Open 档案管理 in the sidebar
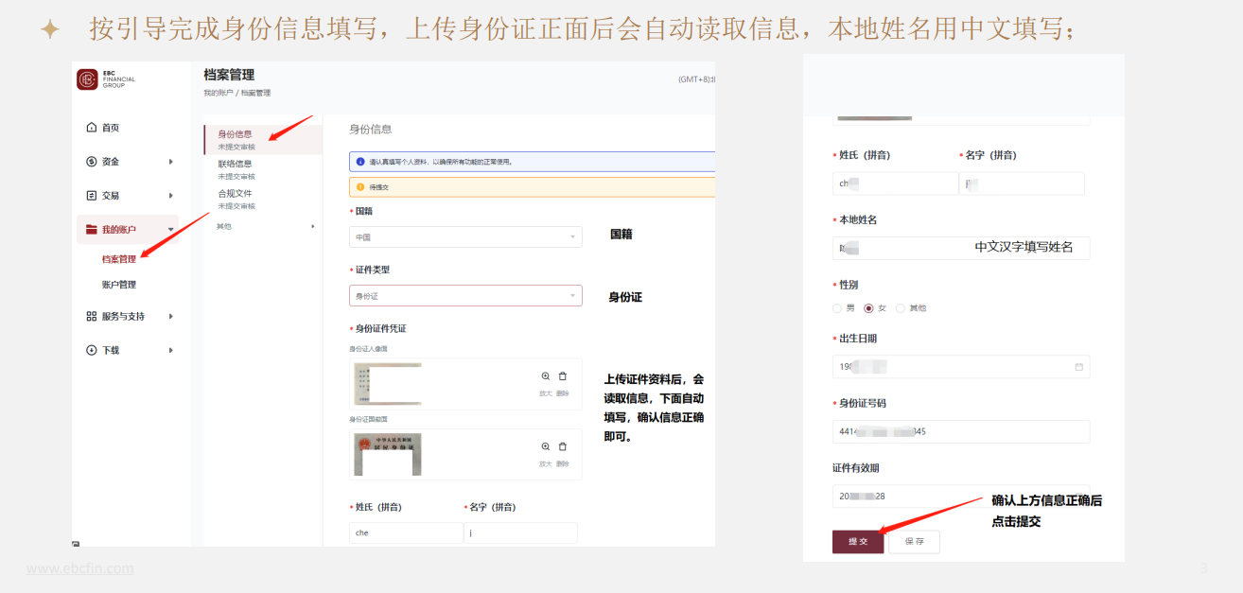Image resolution: width=1243 pixels, height=593 pixels. (119, 259)
